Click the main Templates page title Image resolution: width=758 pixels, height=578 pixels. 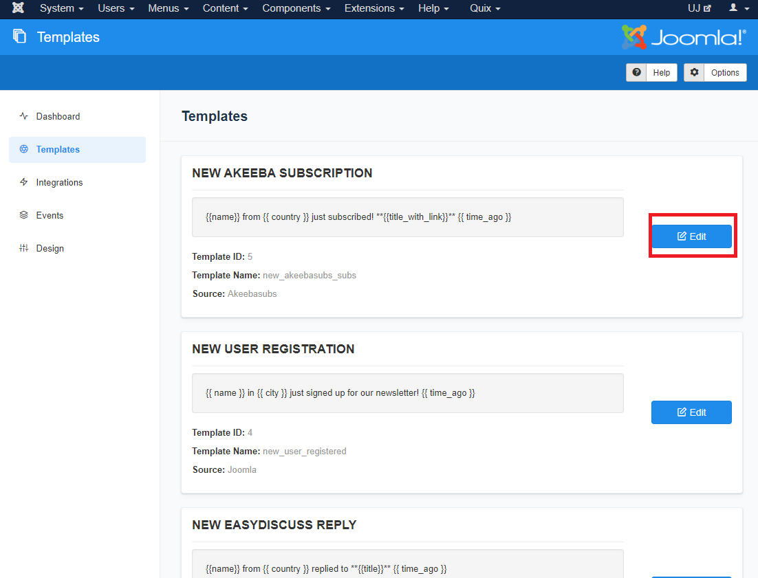[x=215, y=116]
